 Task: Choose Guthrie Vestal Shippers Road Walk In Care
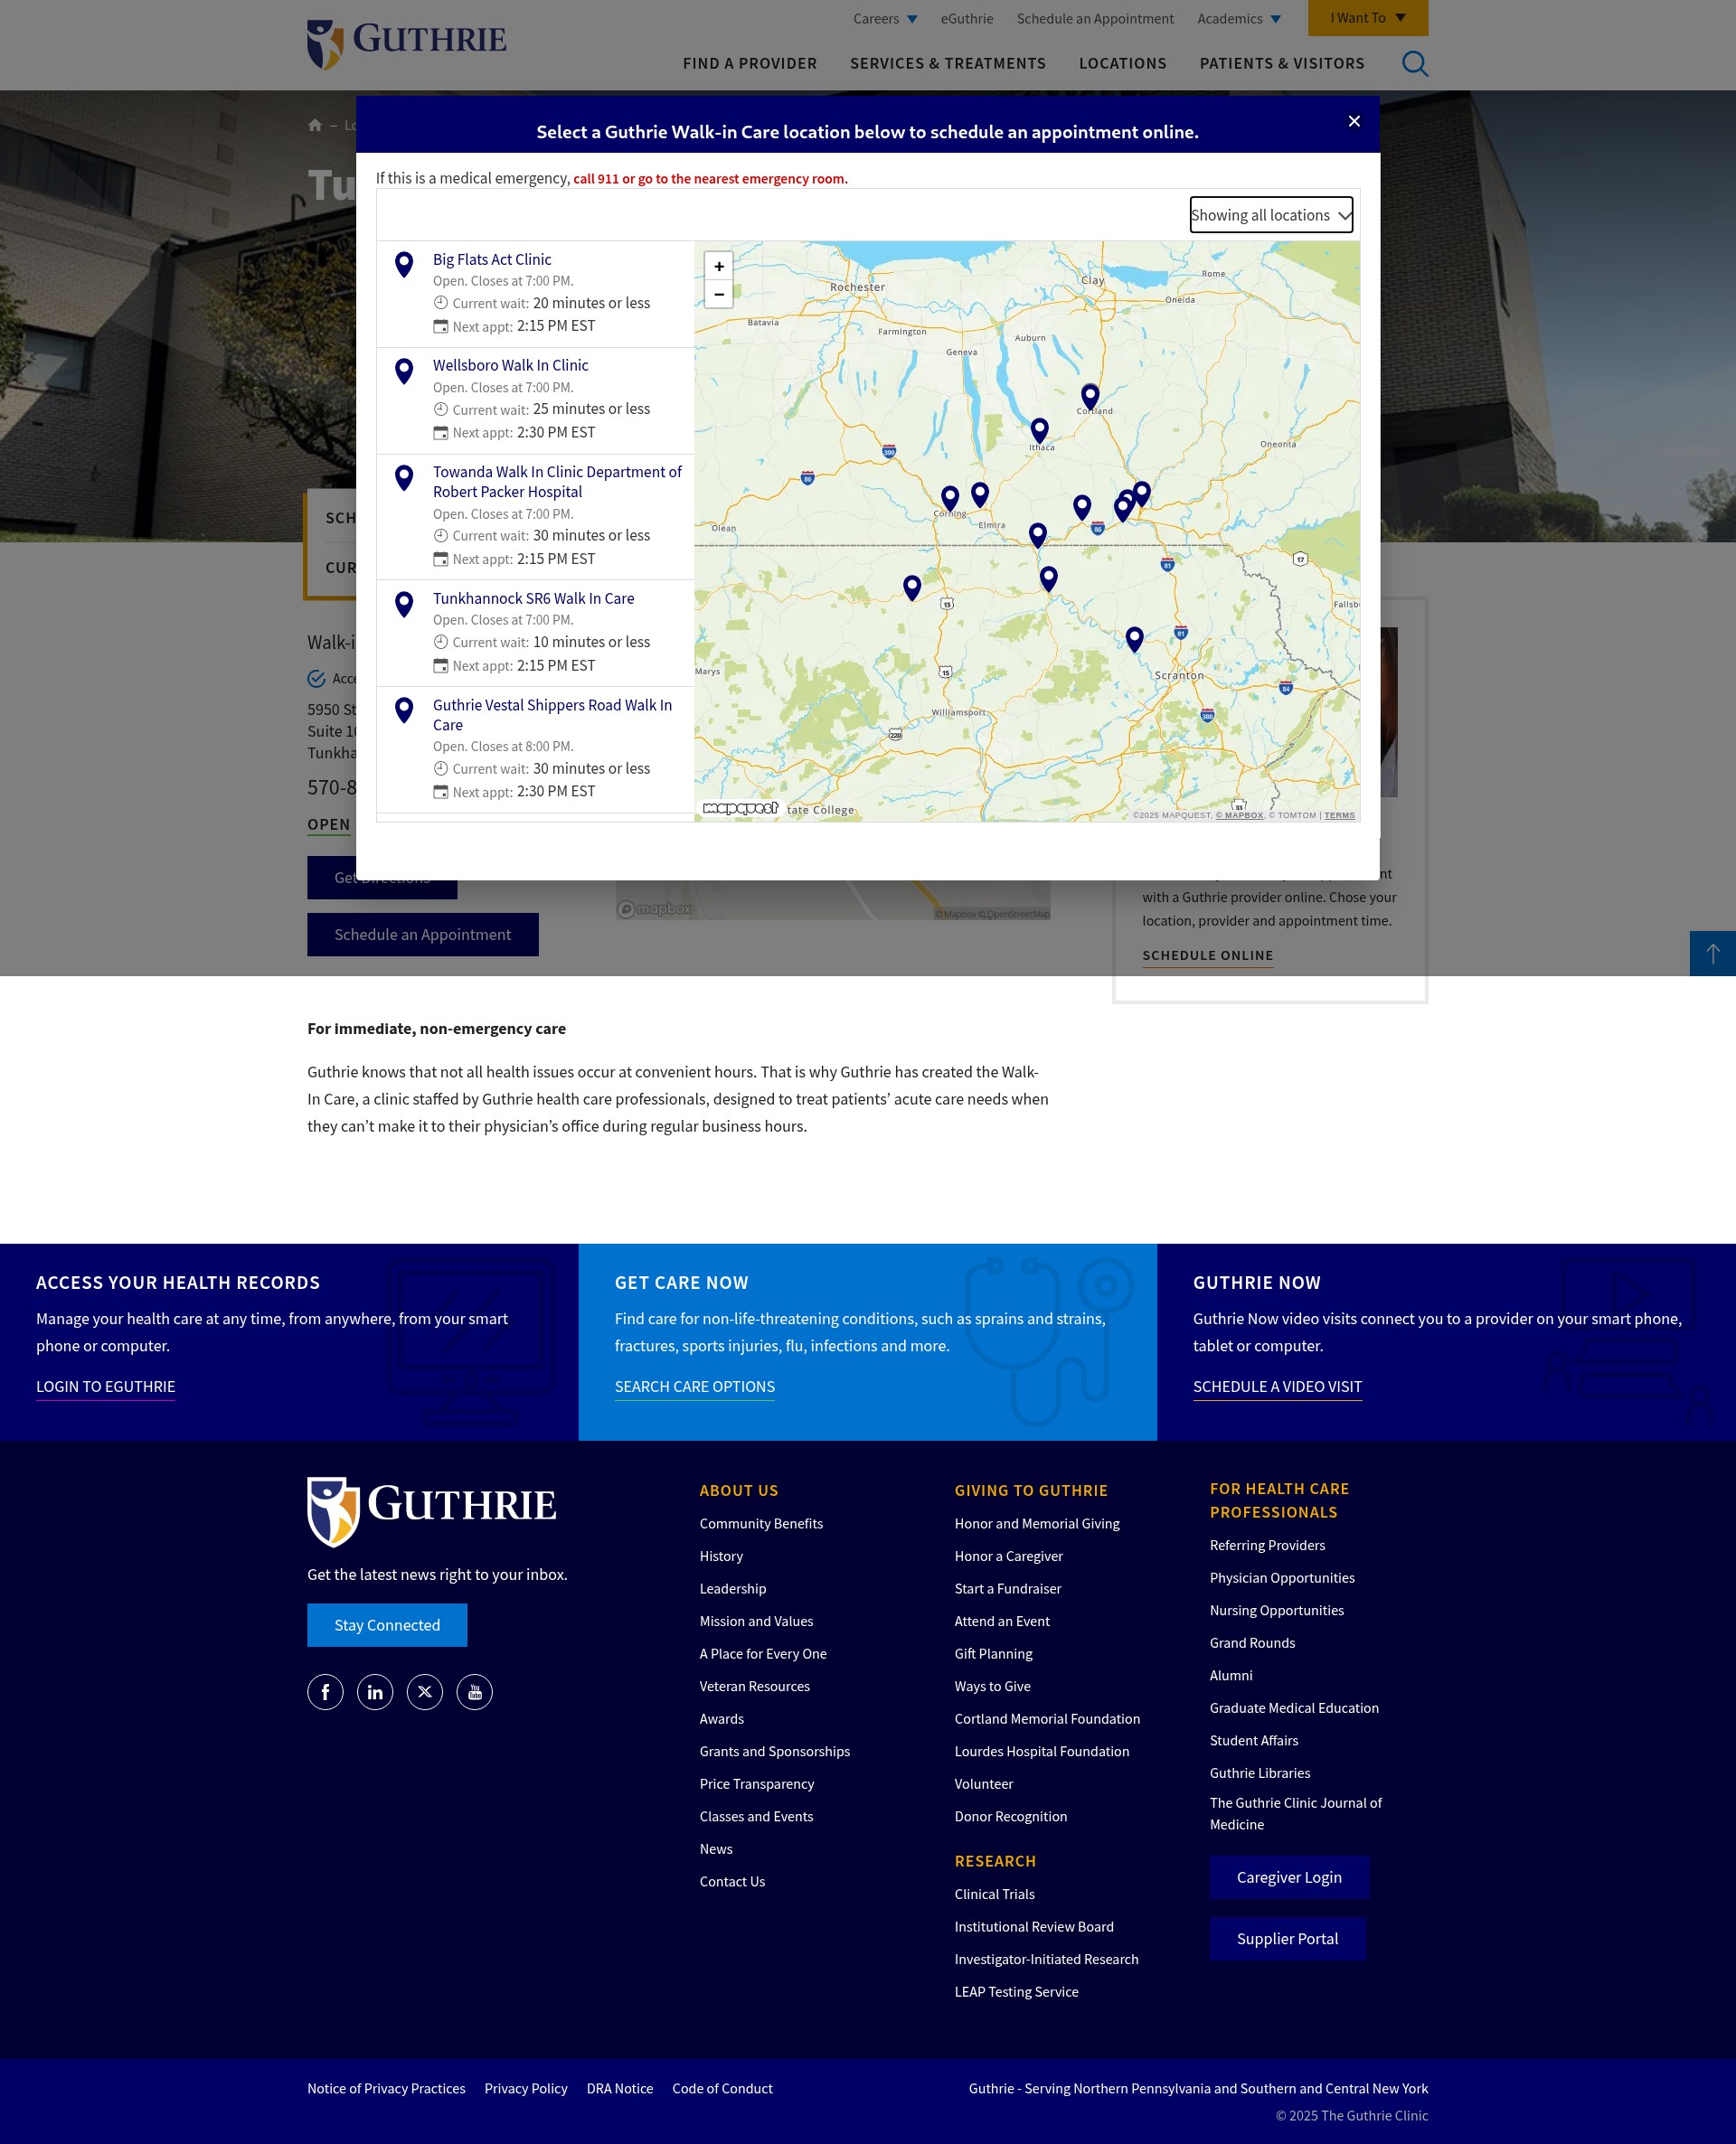pos(552,715)
